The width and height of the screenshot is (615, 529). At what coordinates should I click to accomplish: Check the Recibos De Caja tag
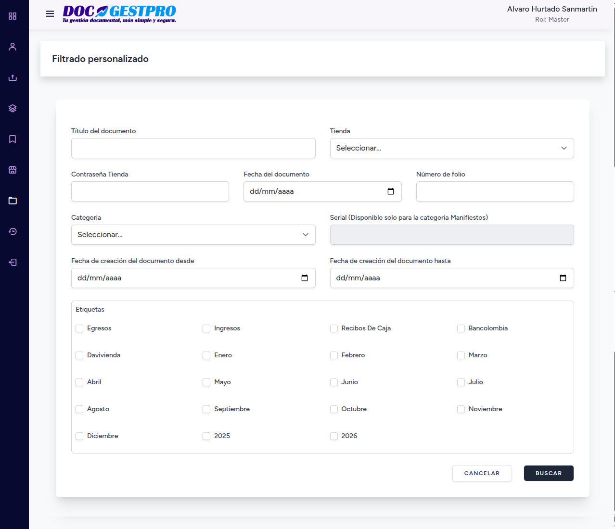[x=334, y=328]
